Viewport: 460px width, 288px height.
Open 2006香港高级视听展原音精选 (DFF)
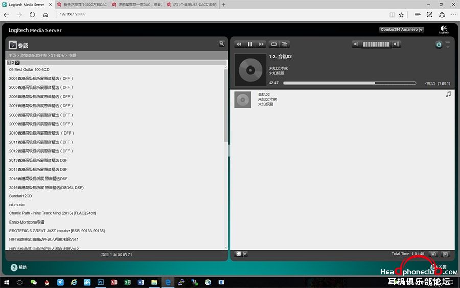coord(41,97)
